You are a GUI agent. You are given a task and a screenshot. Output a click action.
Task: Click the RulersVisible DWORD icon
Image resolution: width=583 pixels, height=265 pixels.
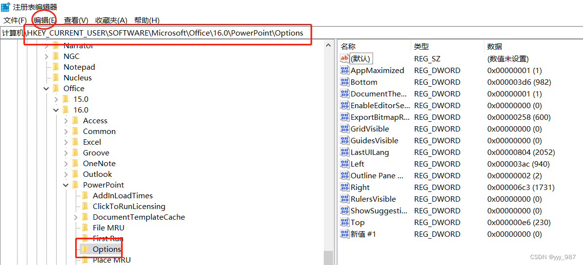click(x=345, y=199)
